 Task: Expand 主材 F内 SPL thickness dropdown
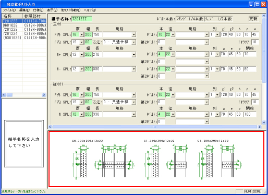tap(82, 42)
